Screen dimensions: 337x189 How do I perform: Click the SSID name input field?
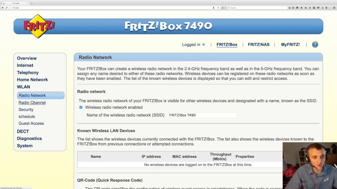[x=203, y=115]
